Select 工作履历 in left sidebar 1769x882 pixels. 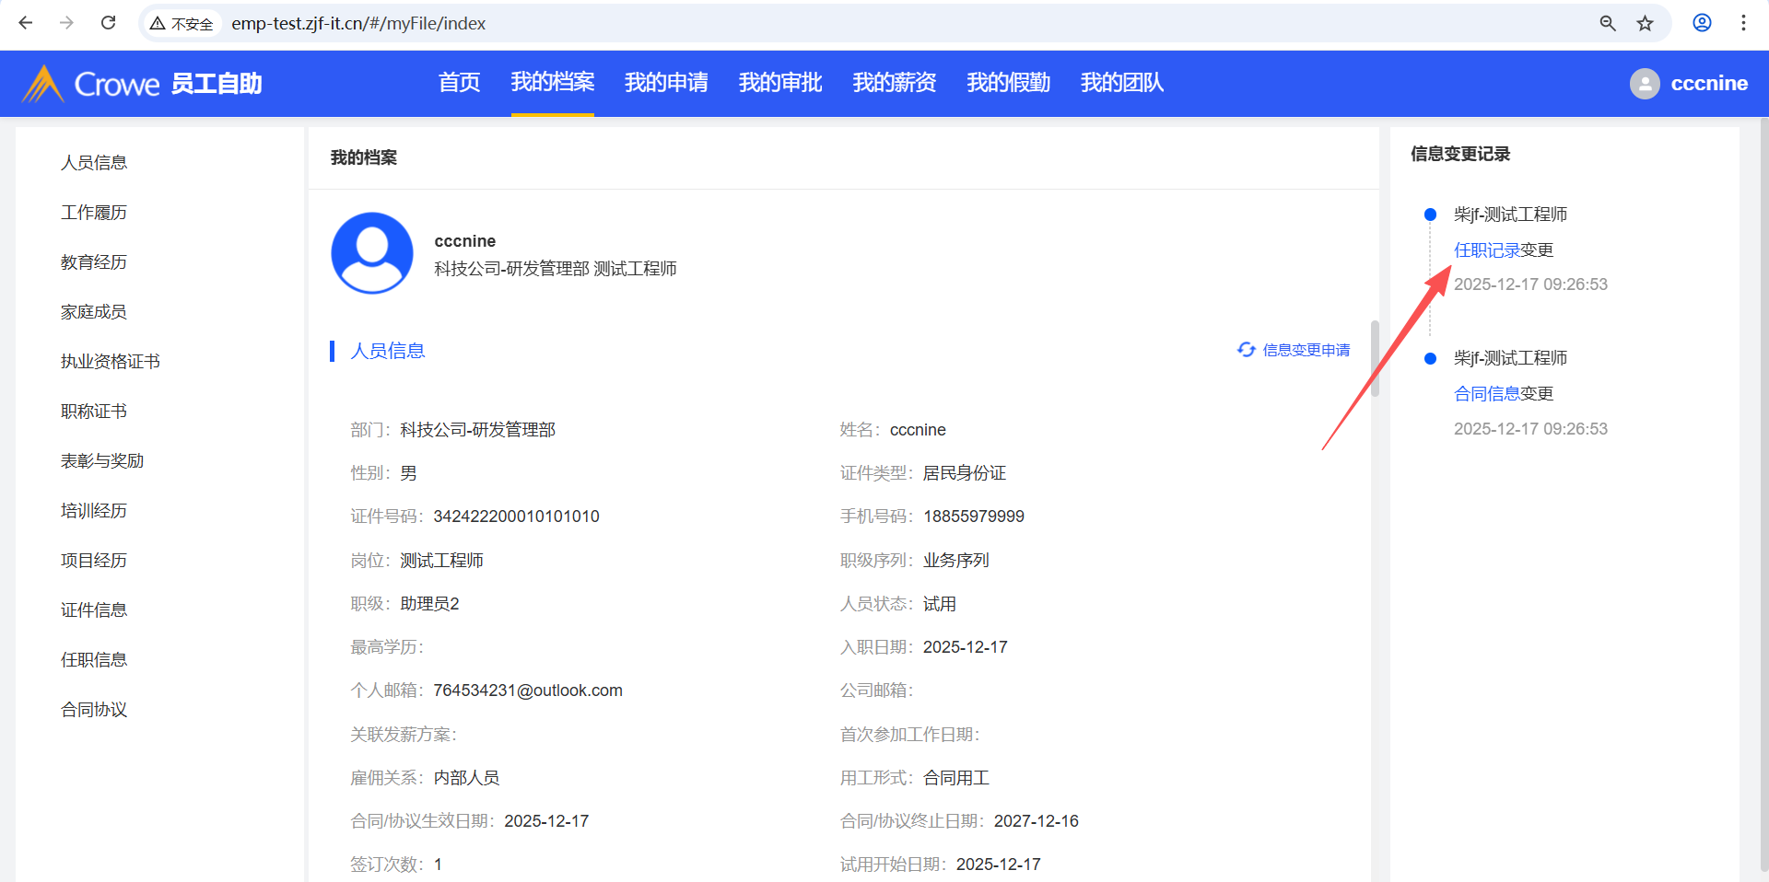(x=94, y=213)
